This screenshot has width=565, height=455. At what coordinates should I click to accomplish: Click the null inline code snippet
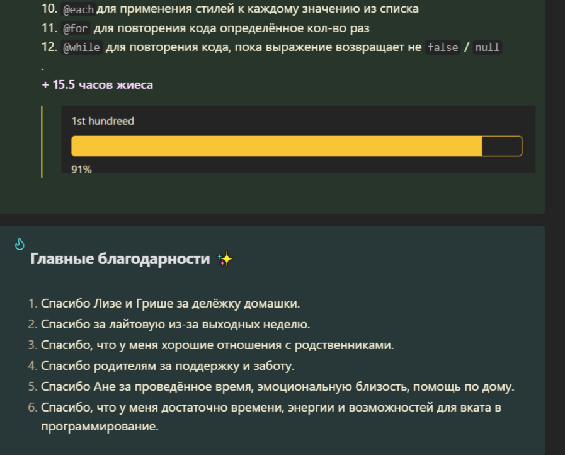point(487,47)
